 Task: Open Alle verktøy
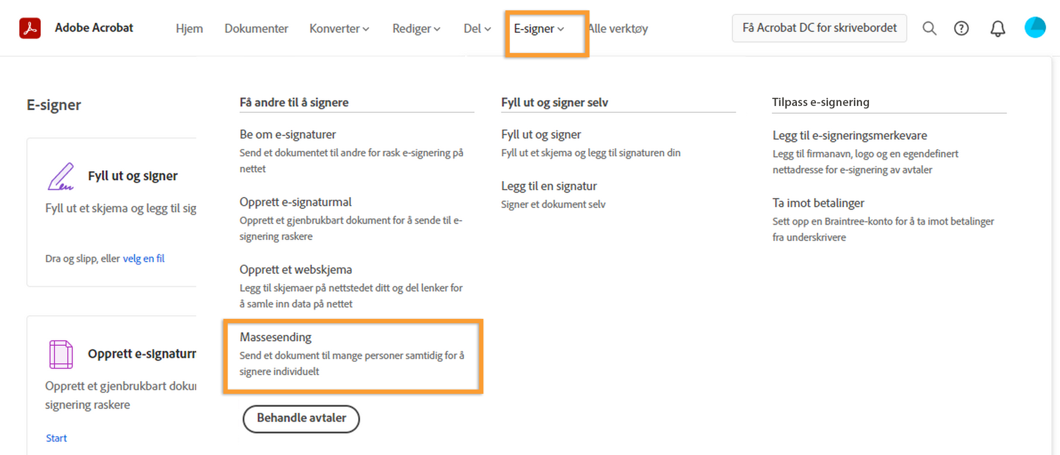point(618,28)
